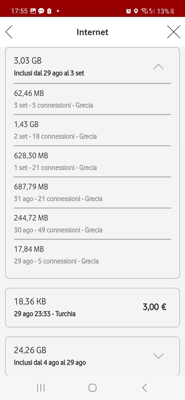
Task: Tap the back arrow in the Internet header
Action: 9,32
